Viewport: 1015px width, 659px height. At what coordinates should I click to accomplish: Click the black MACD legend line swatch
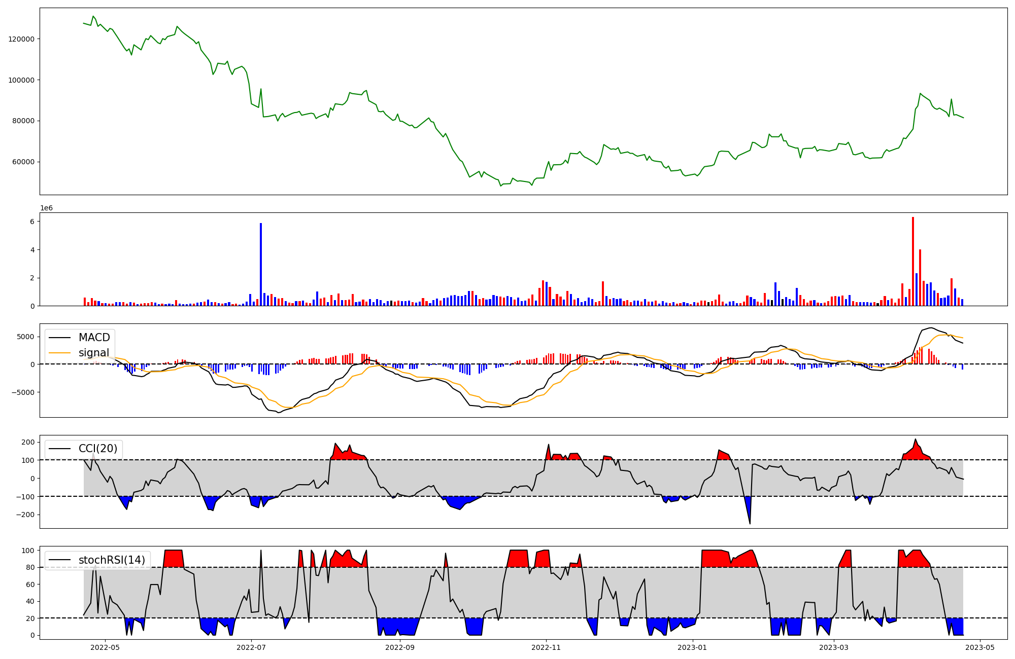[x=60, y=338]
